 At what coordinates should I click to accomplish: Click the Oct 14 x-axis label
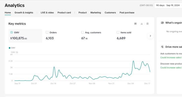click(x=53, y=84)
